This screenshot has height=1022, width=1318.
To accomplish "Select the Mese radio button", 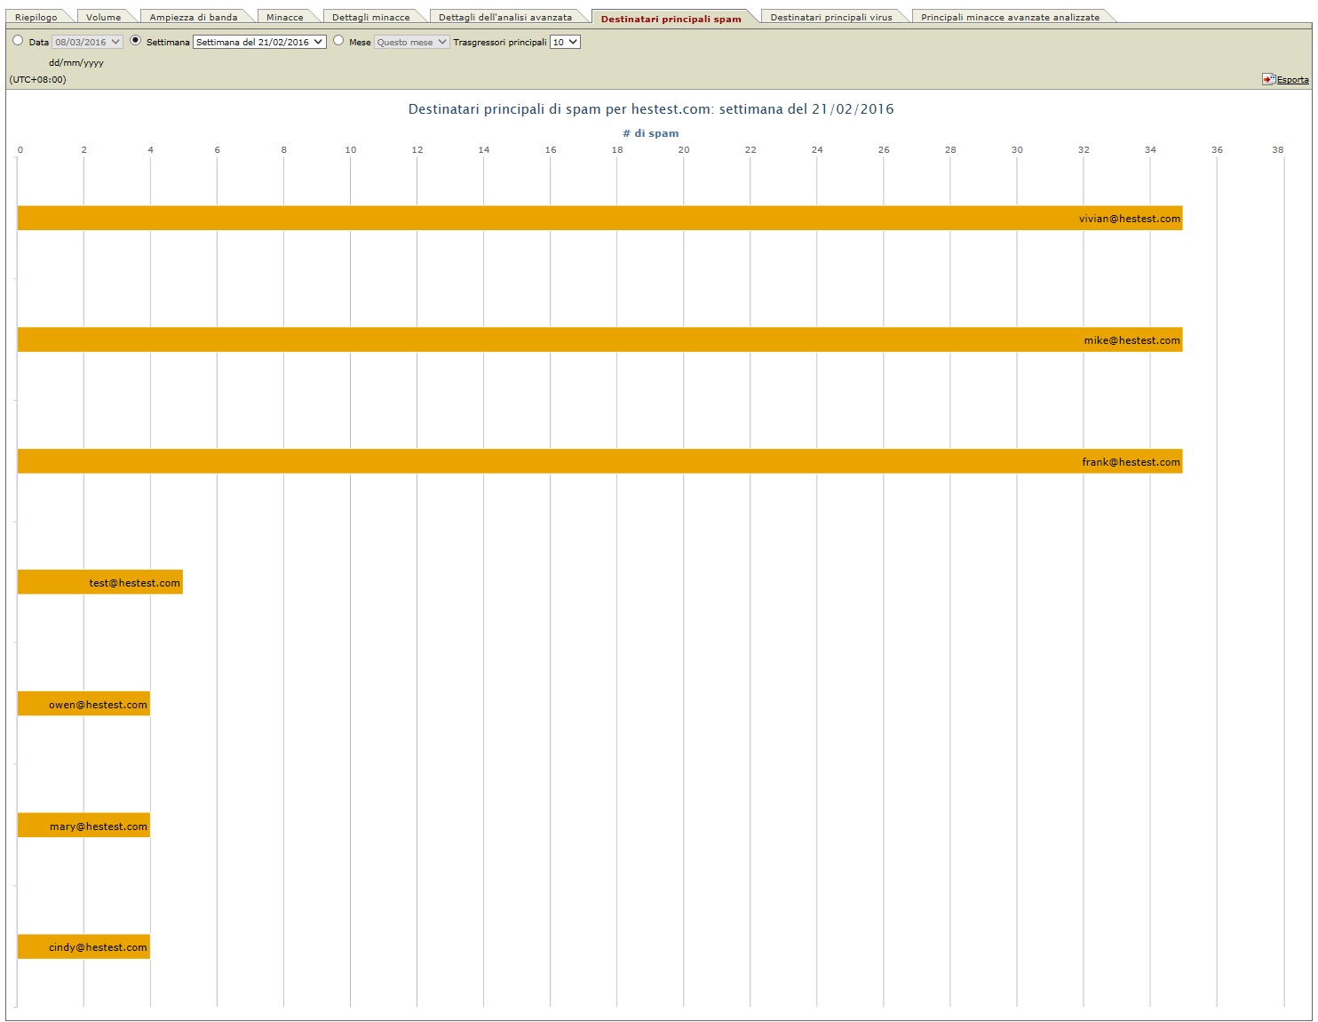I will (x=338, y=41).
